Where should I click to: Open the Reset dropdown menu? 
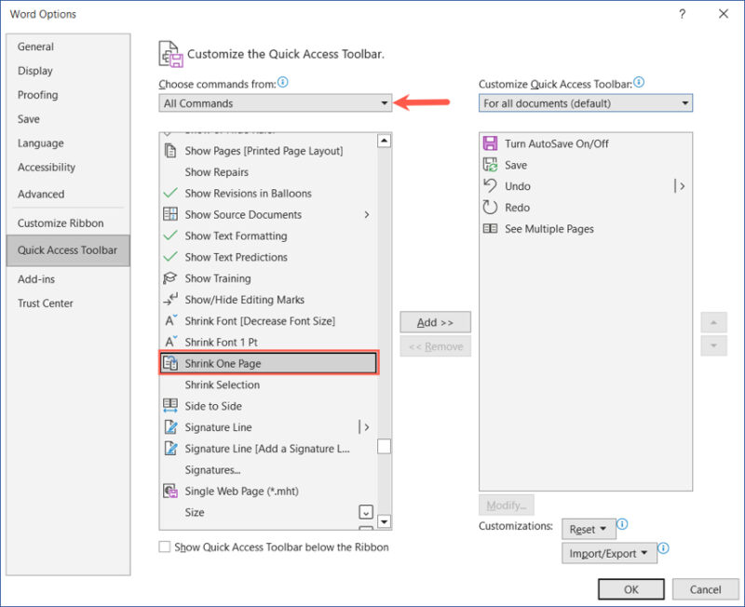pos(588,528)
